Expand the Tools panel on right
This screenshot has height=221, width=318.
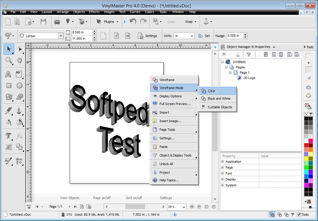pos(309,47)
